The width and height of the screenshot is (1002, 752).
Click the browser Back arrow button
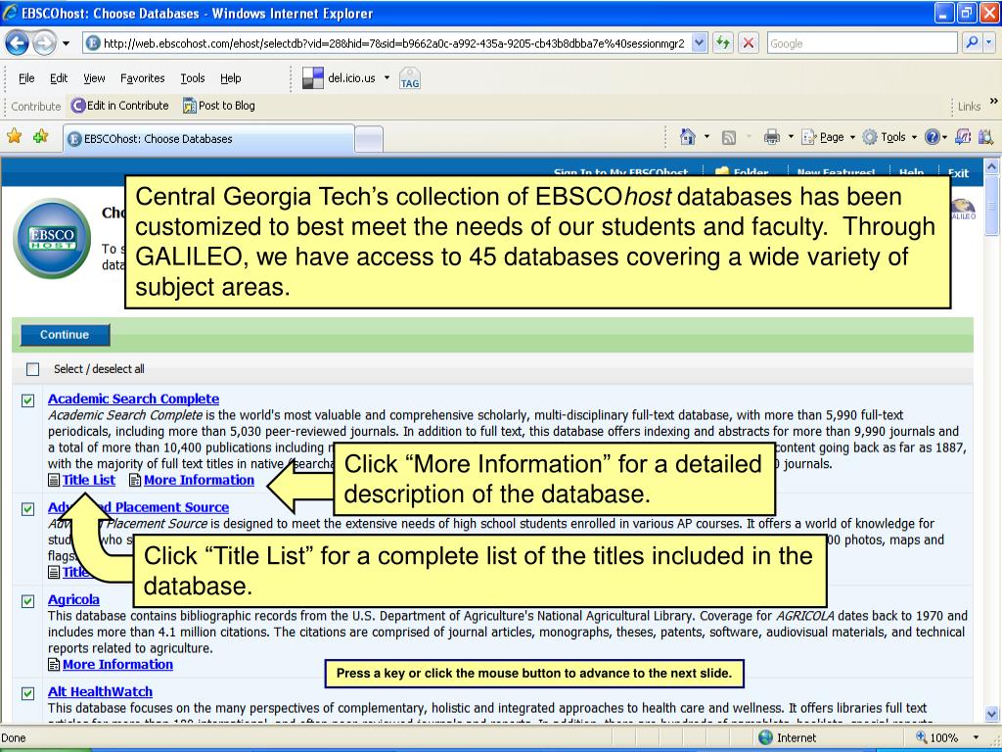pos(17,43)
